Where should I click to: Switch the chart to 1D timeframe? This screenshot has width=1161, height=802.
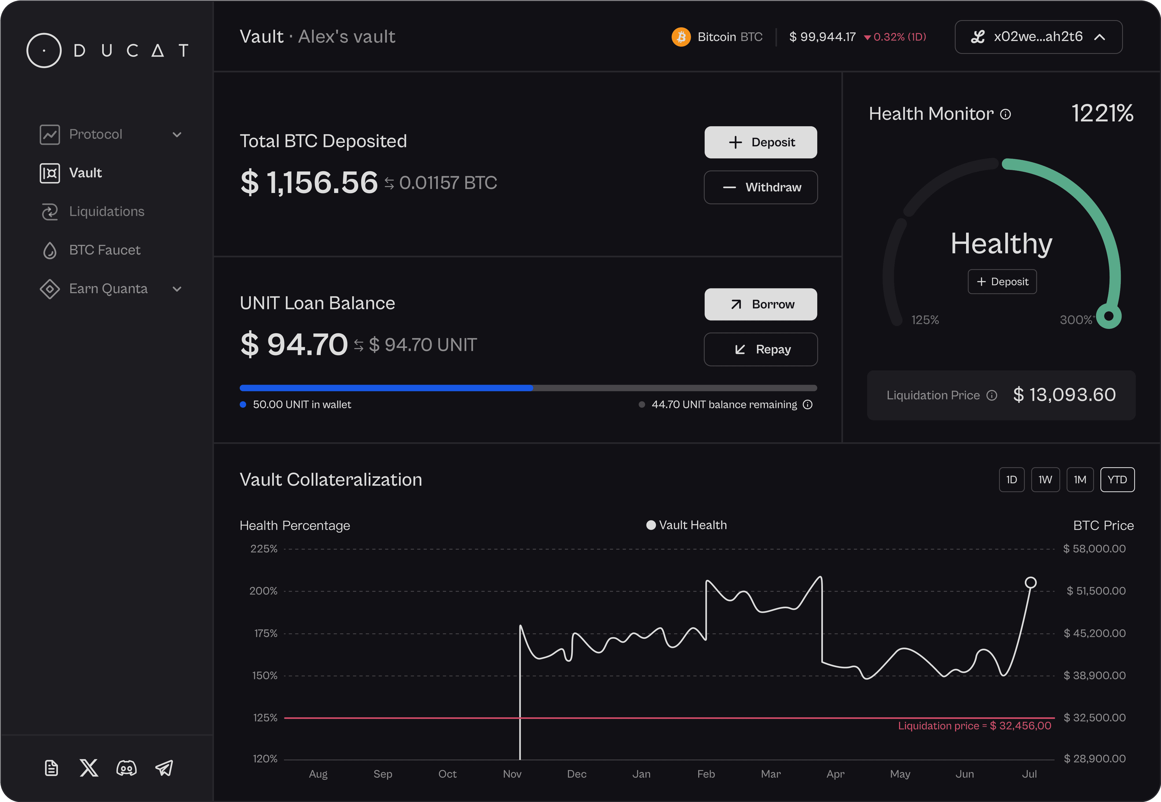pos(1012,479)
